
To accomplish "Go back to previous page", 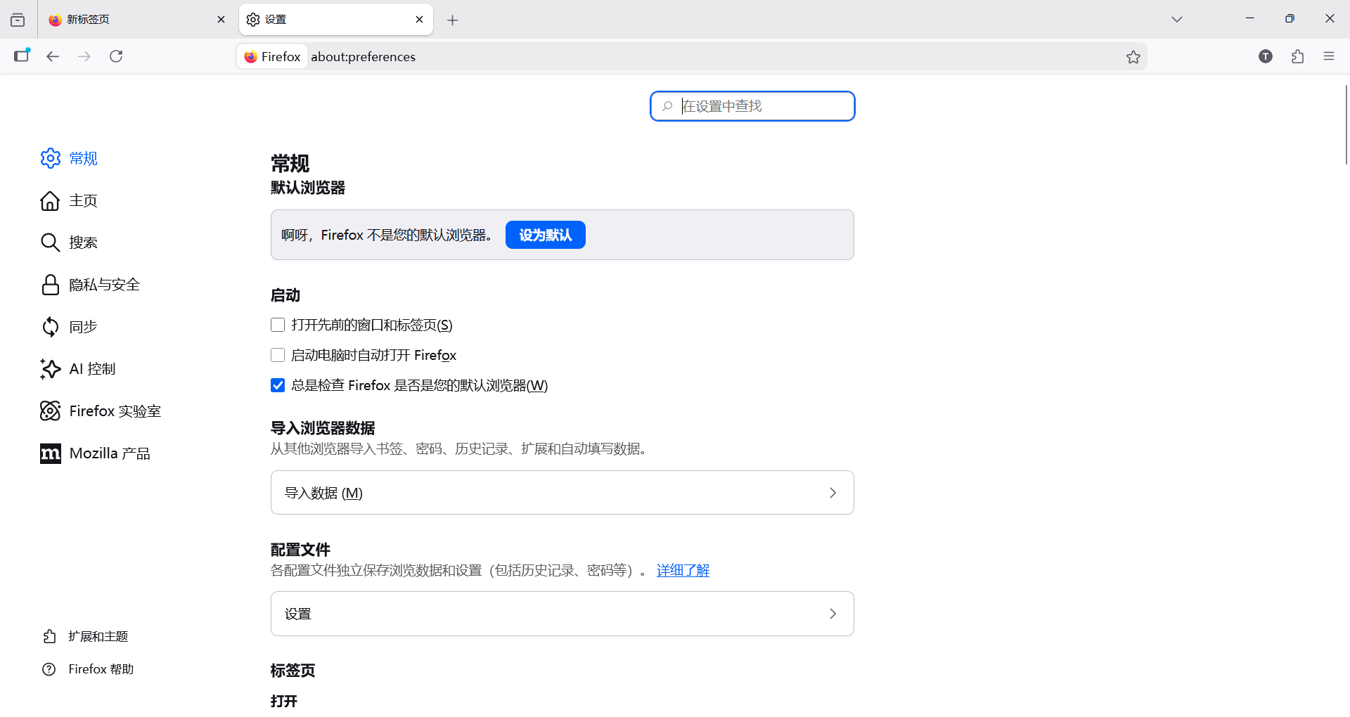I will pos(53,56).
